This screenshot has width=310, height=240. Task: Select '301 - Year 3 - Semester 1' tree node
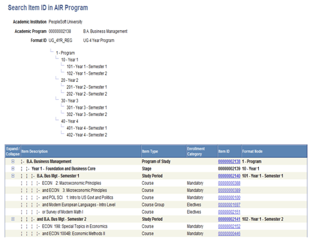click(x=87, y=108)
